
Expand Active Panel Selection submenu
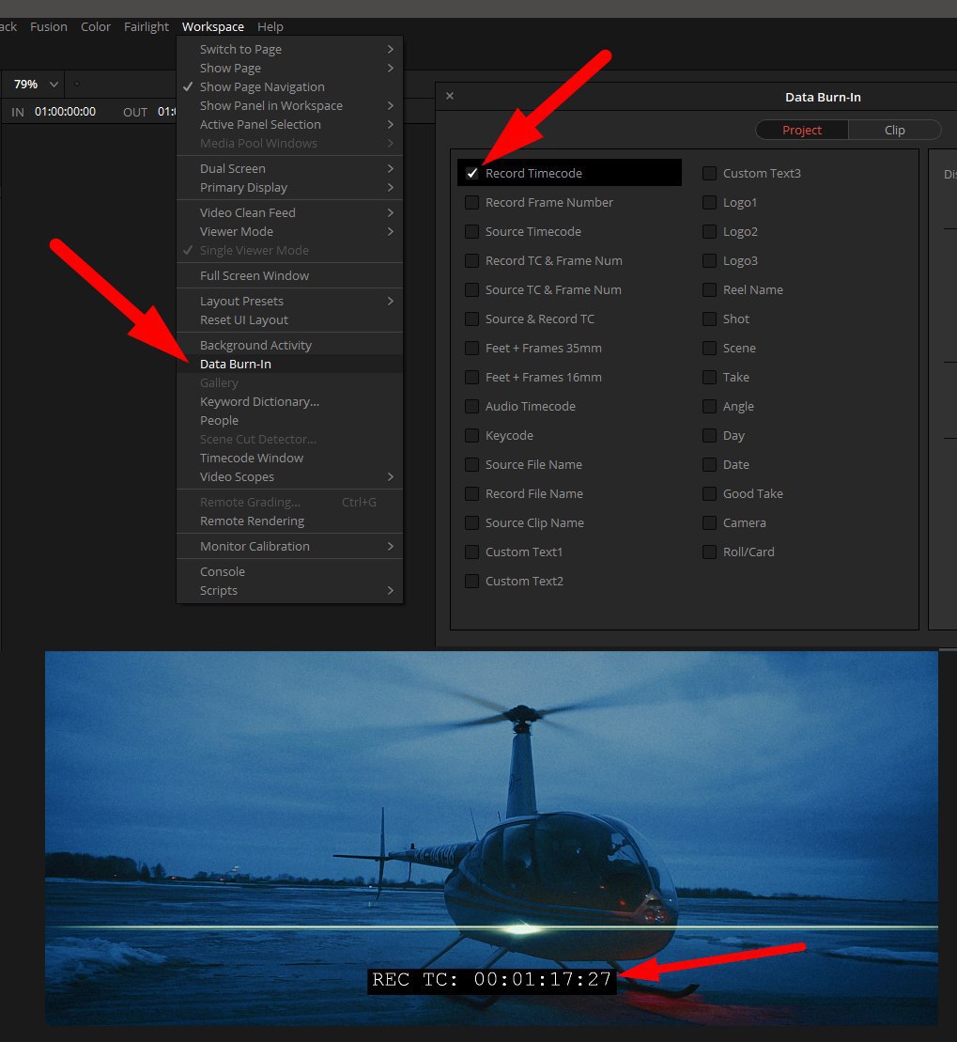[289, 124]
